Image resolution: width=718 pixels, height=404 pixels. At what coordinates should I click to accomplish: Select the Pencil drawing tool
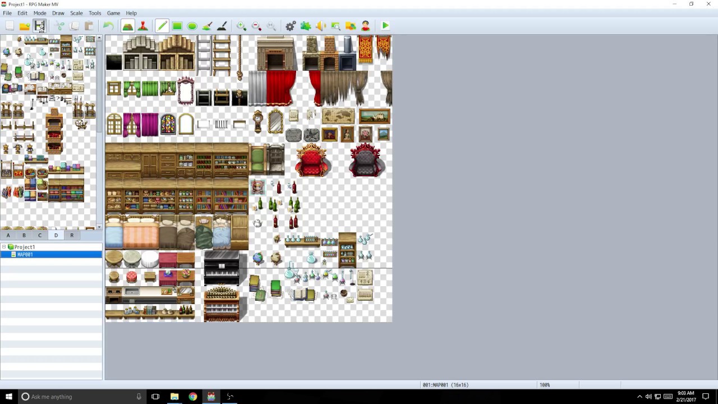162,26
